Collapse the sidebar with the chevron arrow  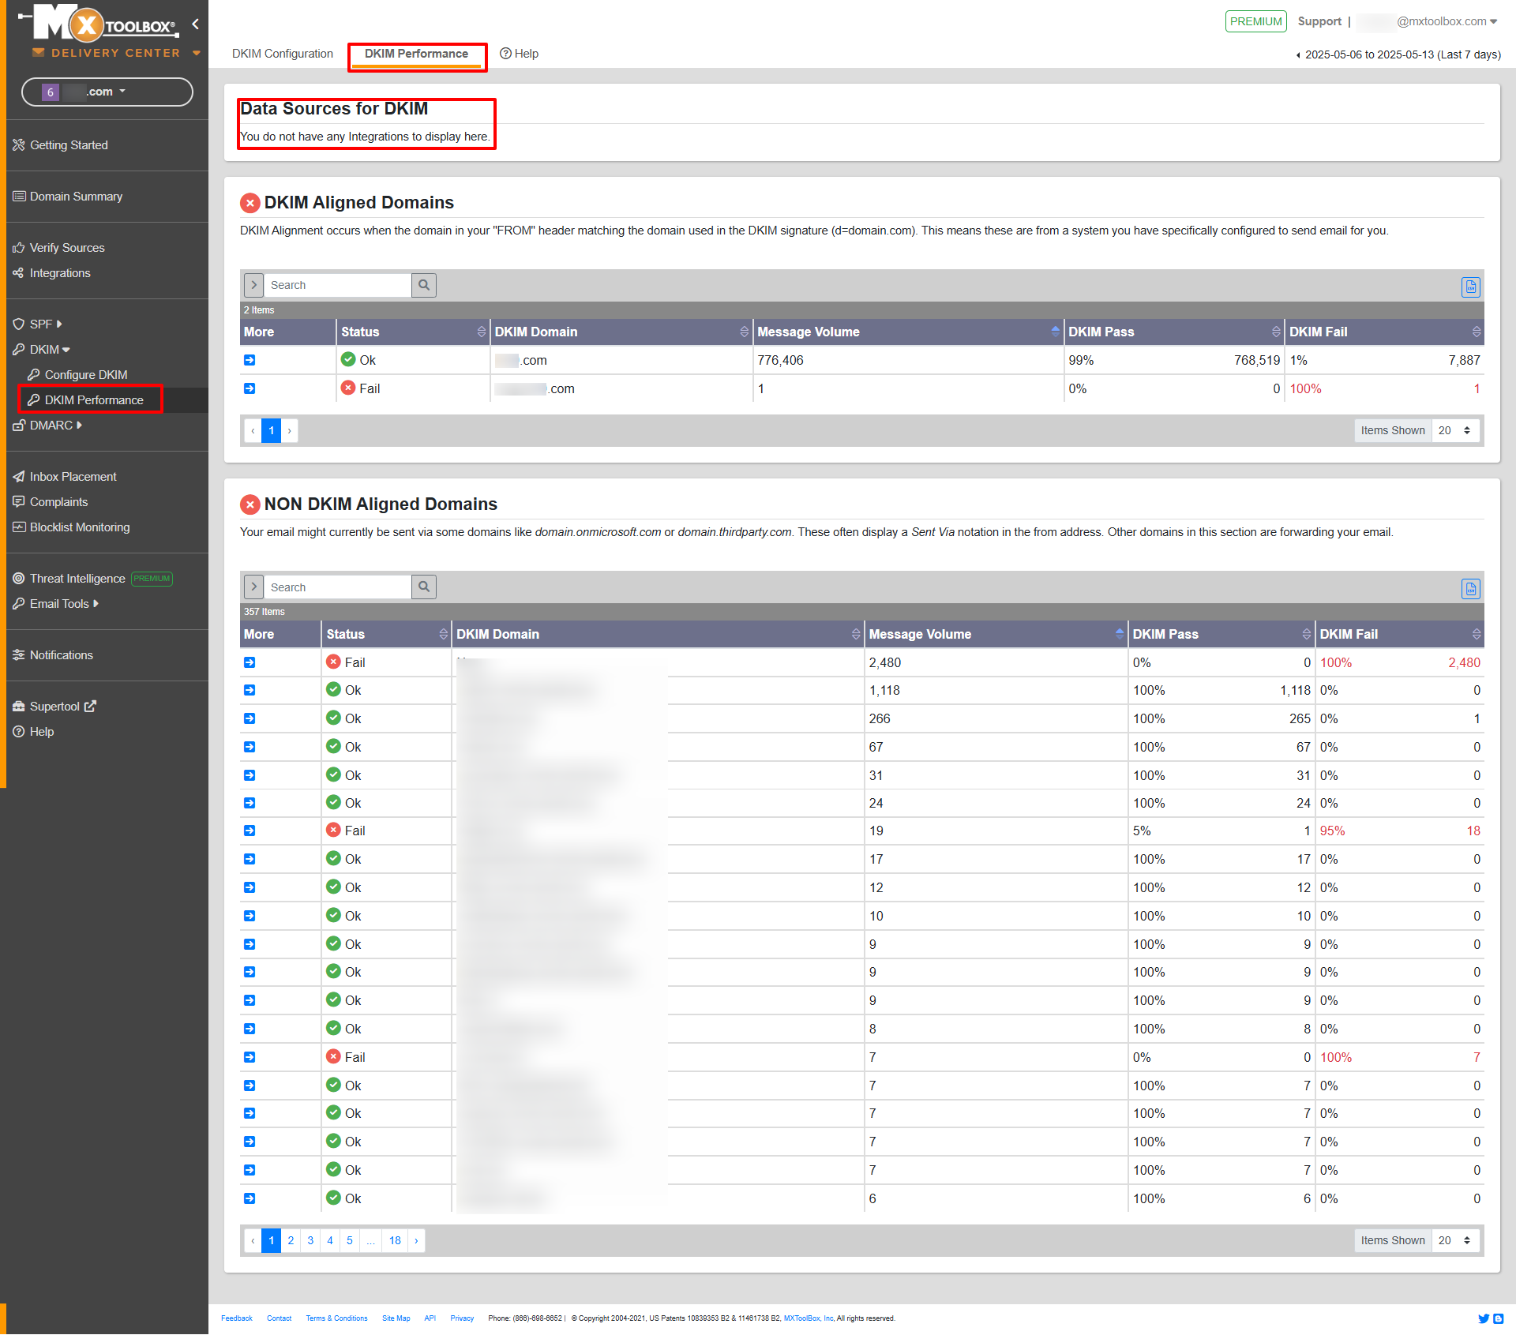coord(196,24)
